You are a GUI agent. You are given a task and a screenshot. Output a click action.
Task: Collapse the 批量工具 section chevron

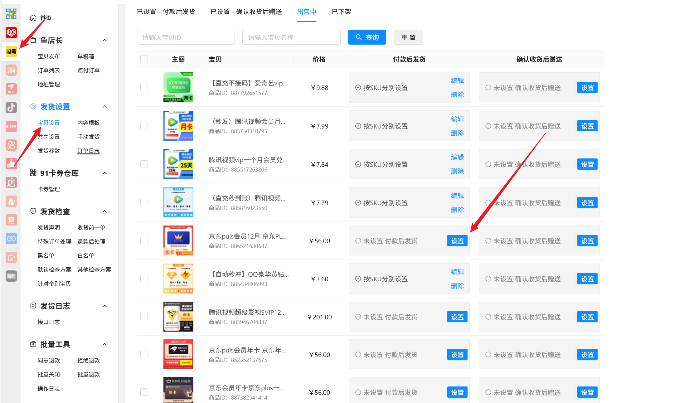point(105,344)
